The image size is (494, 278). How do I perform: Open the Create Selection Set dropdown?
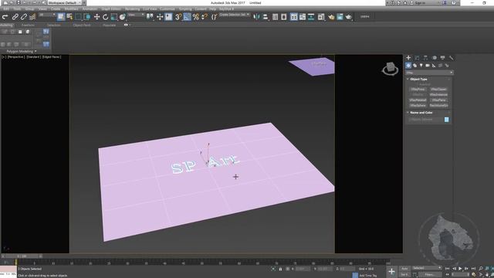tap(234, 15)
